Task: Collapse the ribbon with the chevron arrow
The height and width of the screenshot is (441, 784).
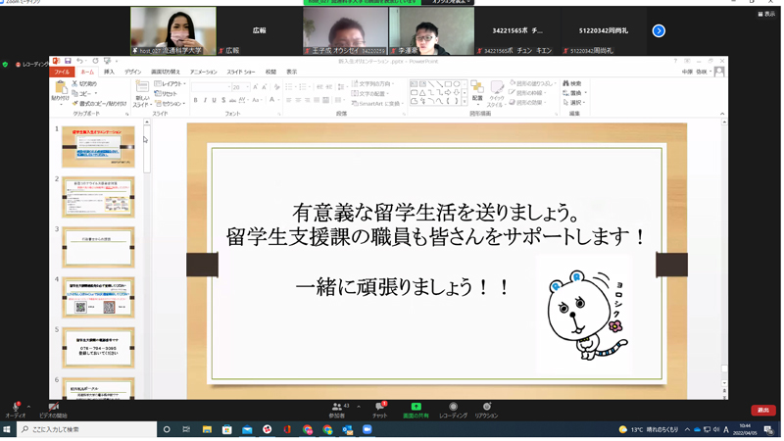Action: (722, 114)
